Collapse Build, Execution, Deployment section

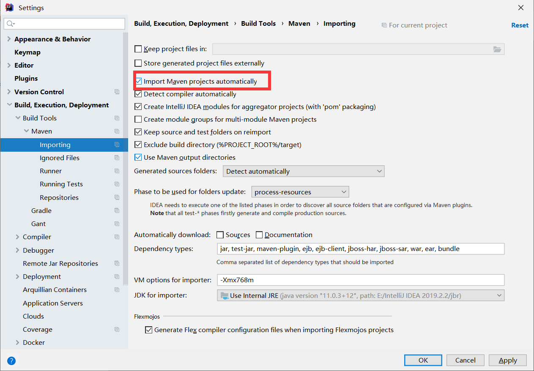[9, 105]
